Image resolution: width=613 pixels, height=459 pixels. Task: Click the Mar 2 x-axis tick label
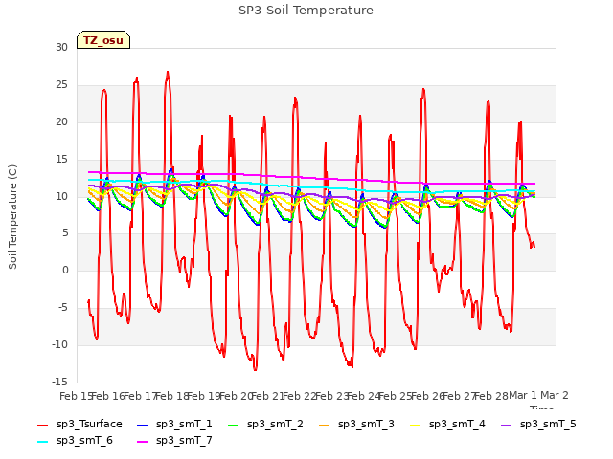point(555,395)
